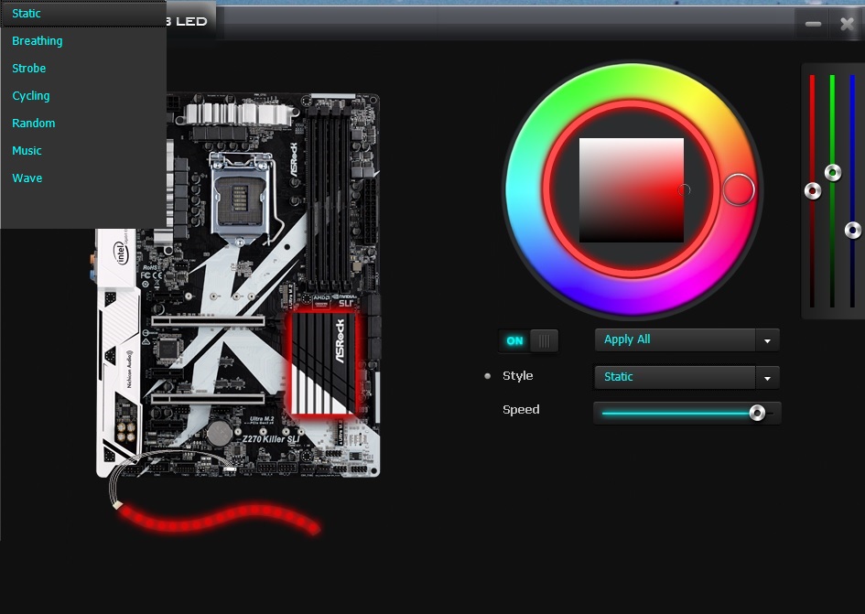Click the red channel slider handle
Viewport: 865px width, 614px height.
pos(813,191)
